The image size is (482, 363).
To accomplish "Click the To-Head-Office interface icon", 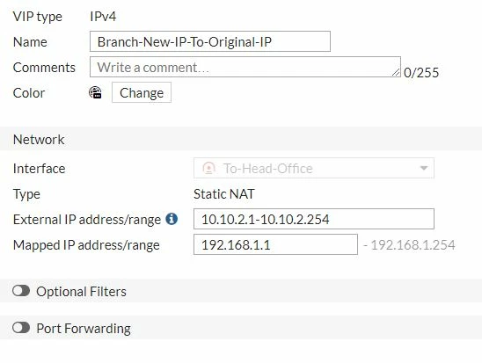I will click(208, 168).
